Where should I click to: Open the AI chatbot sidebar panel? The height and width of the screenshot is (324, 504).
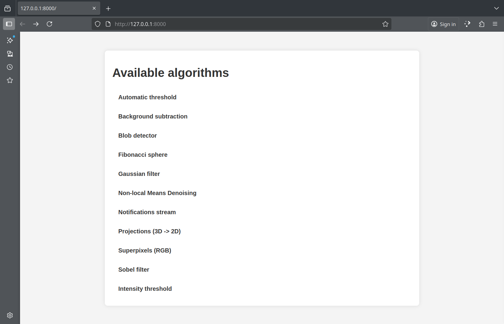[10, 40]
